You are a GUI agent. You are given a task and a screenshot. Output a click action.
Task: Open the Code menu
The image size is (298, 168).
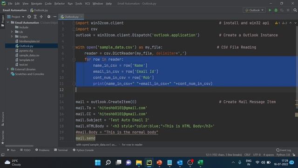pos(48,4)
